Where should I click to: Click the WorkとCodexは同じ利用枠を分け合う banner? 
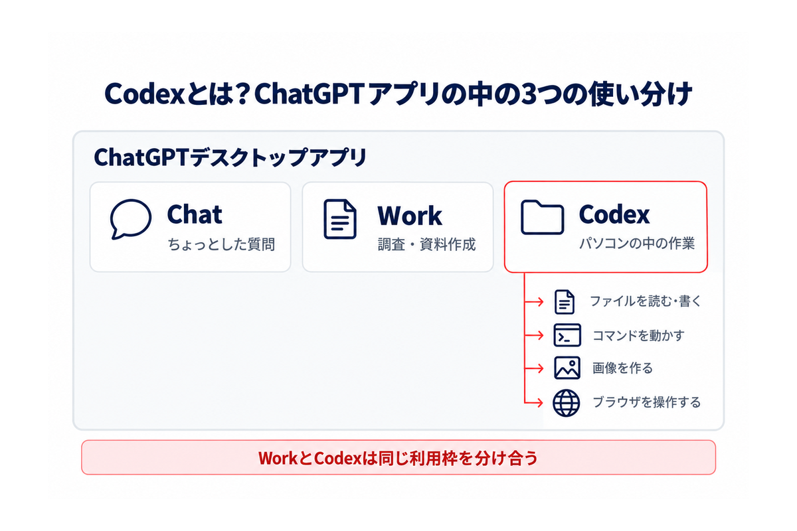(398, 457)
